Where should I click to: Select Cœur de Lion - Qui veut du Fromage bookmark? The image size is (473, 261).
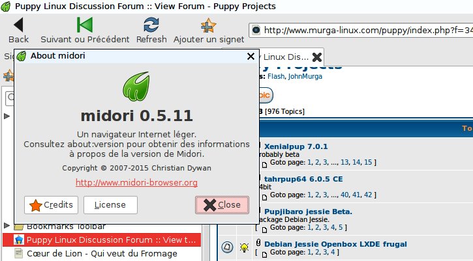point(102,253)
